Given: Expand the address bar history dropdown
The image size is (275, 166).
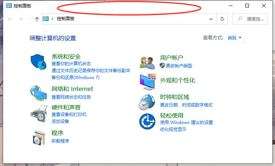Looking at the screenshot, I should pos(211,19).
